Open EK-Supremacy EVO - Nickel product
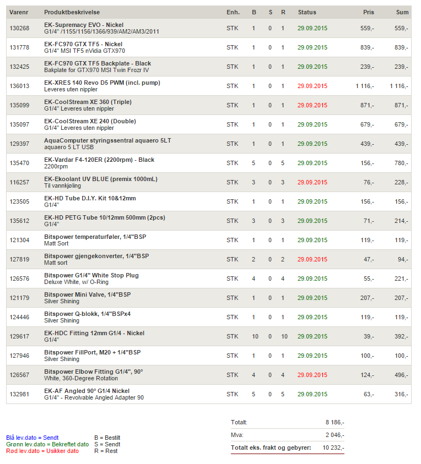This screenshot has height=464, width=421. click(x=84, y=25)
